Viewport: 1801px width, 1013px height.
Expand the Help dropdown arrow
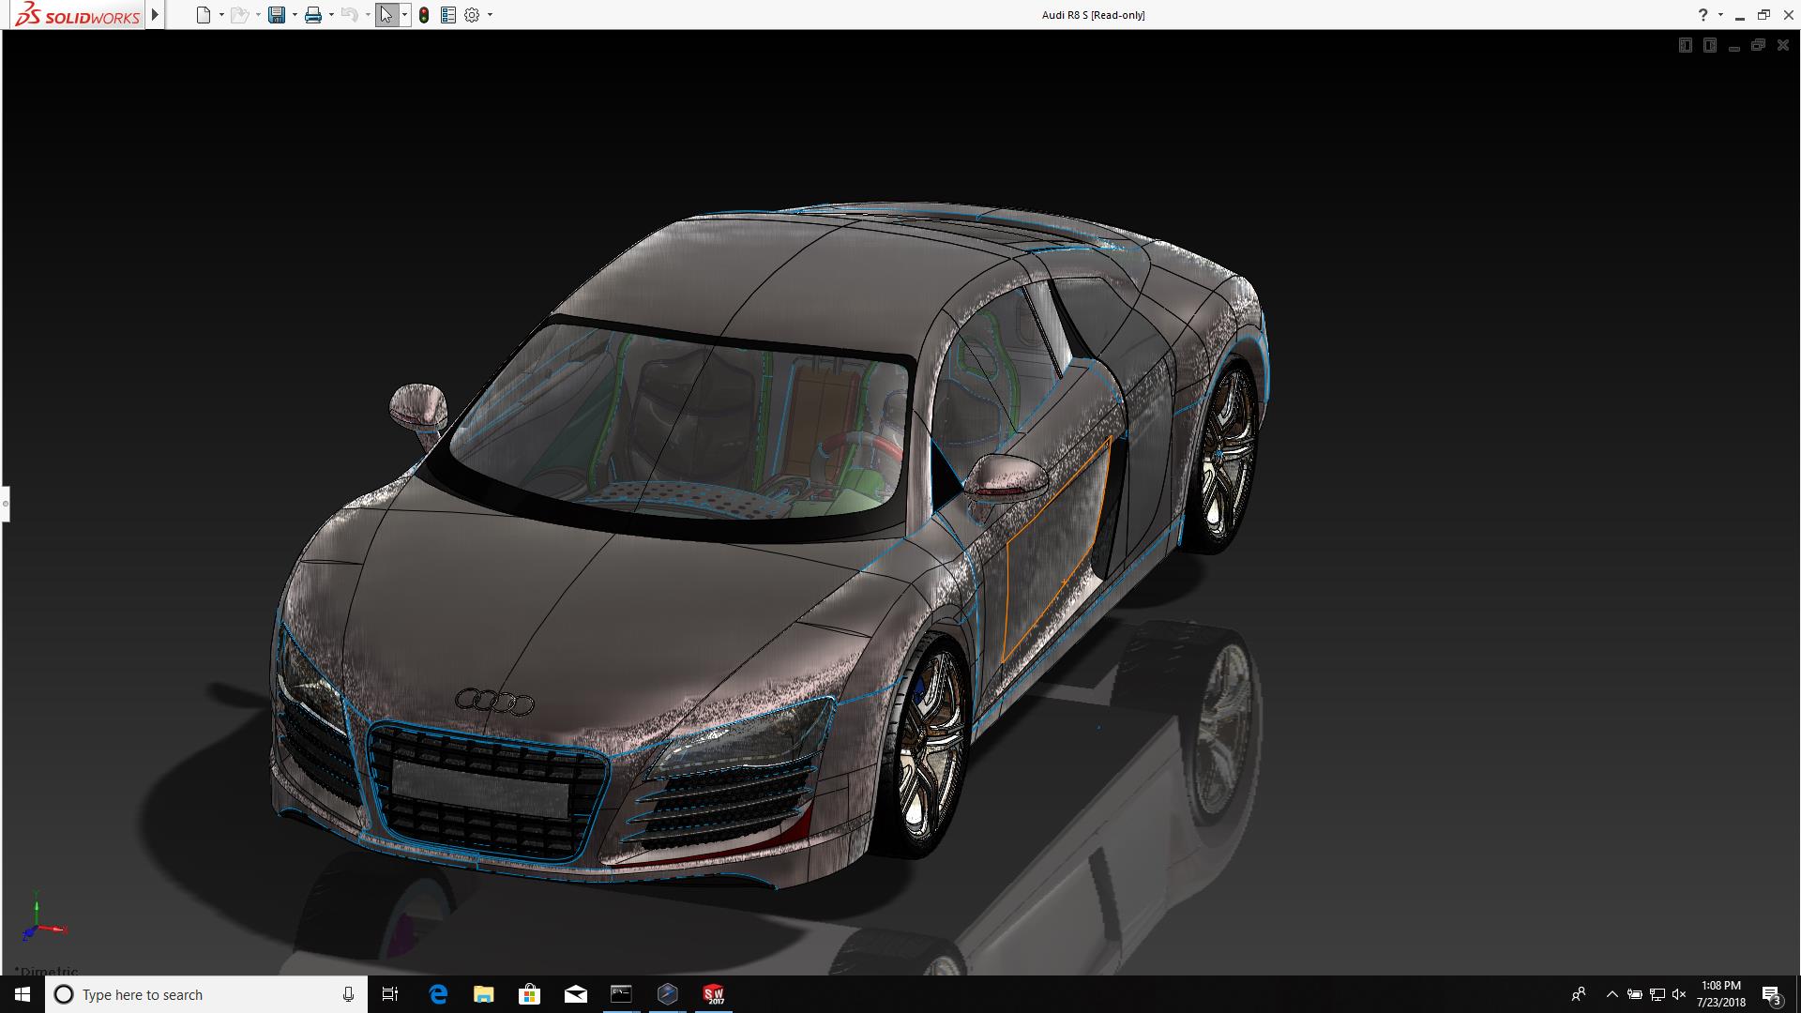coord(1720,15)
